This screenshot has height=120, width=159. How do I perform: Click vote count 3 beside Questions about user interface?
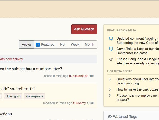110,79
